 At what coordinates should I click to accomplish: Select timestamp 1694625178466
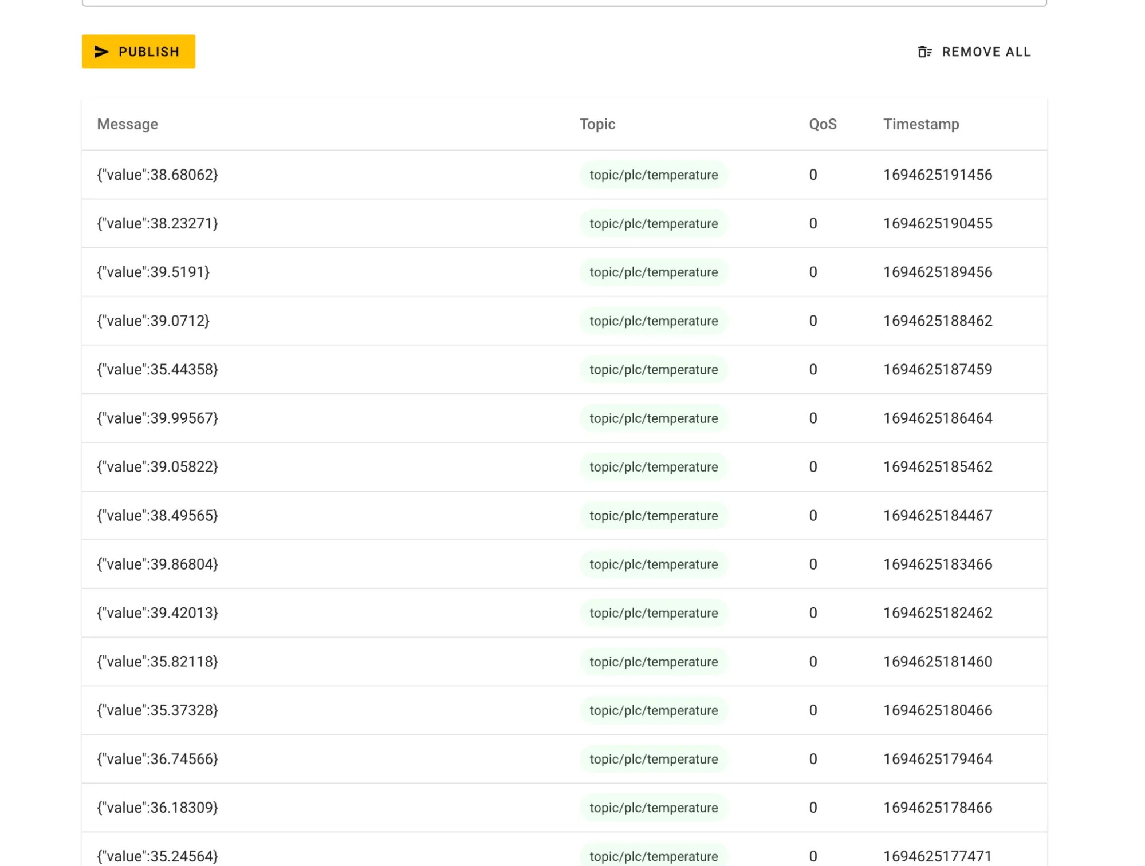click(938, 807)
